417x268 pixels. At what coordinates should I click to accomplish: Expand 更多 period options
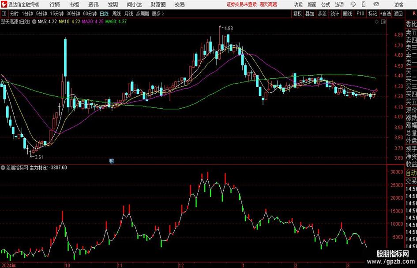[x=158, y=14]
